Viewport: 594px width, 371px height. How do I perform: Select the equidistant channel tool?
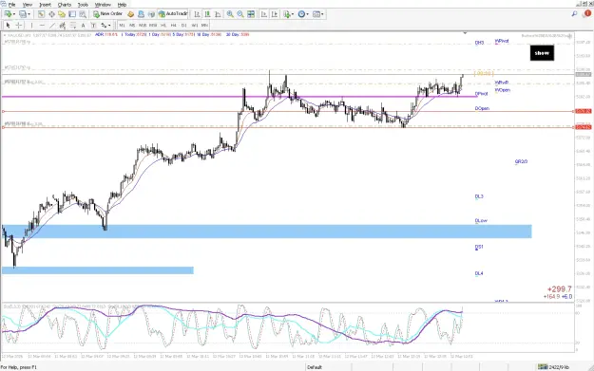63,26
